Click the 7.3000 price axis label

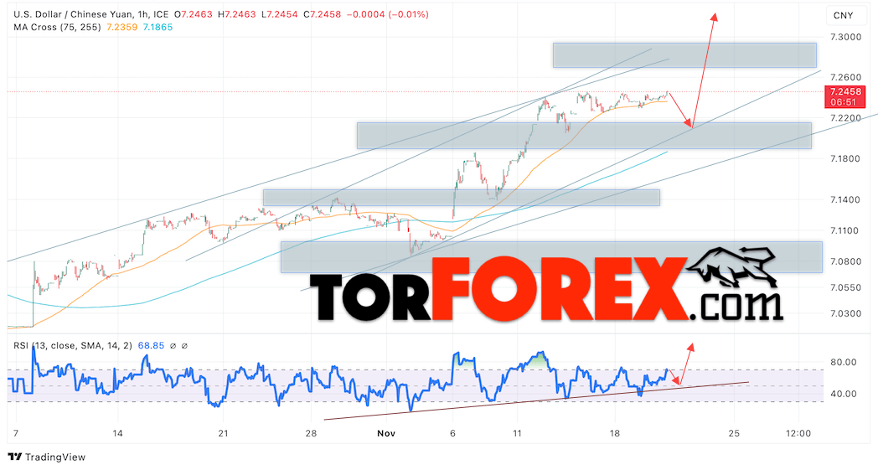[x=845, y=37]
